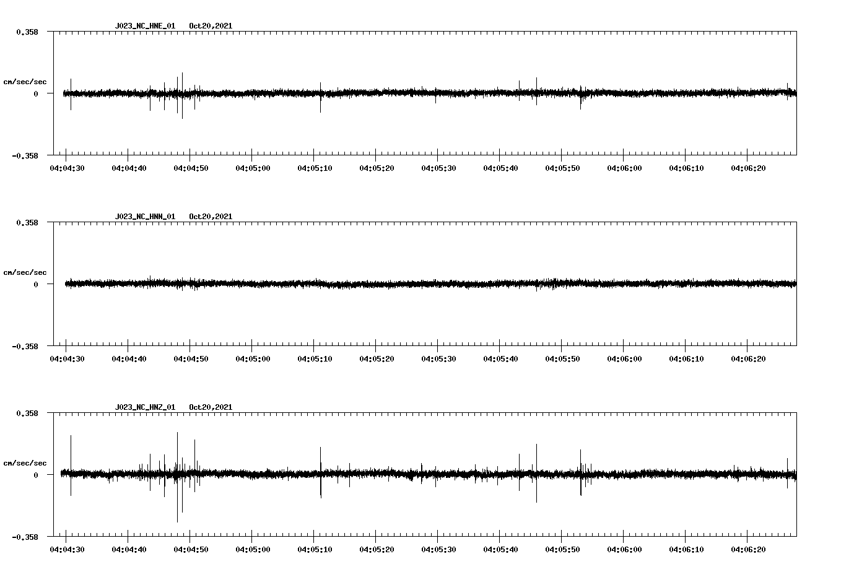
Task: Select 04:05:50 time label under HNE plot
Action: click(x=562, y=168)
